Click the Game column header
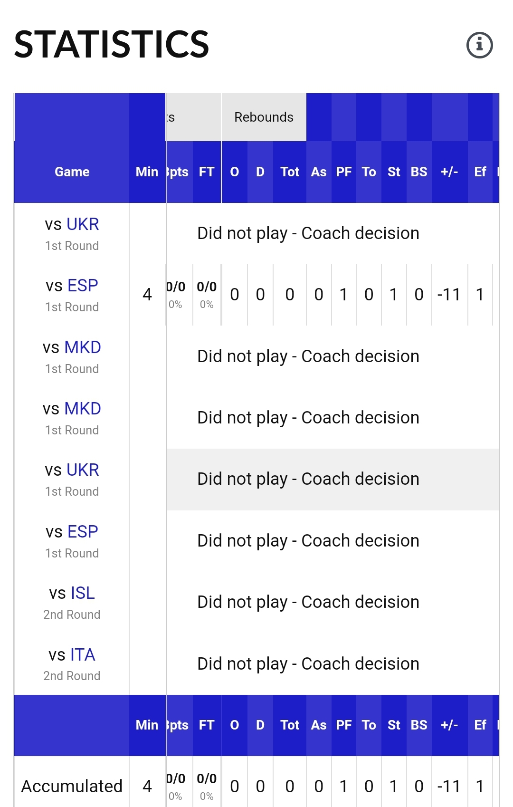The height and width of the screenshot is (807, 513). coord(72,172)
